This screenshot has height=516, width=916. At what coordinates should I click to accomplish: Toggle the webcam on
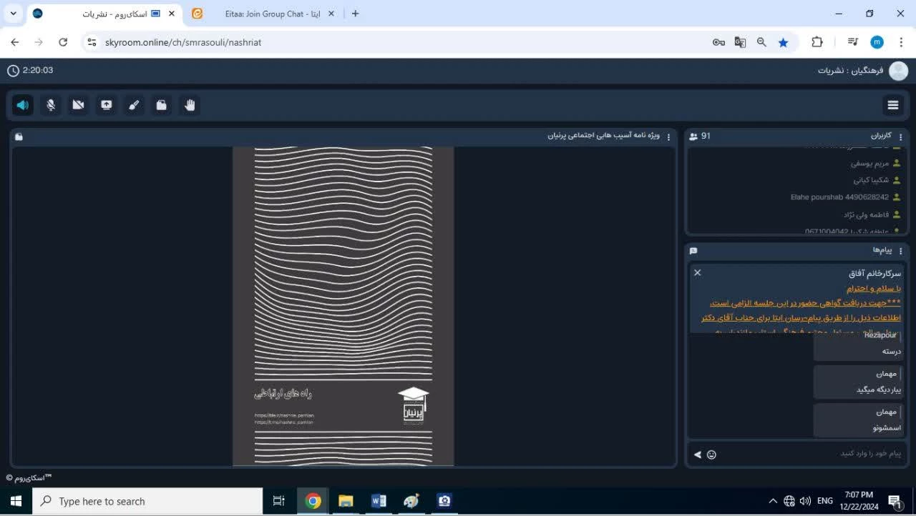pos(79,105)
